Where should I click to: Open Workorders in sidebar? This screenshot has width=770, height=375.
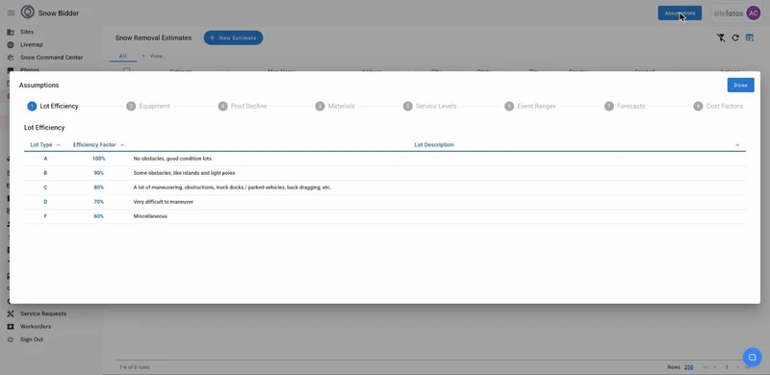36,326
